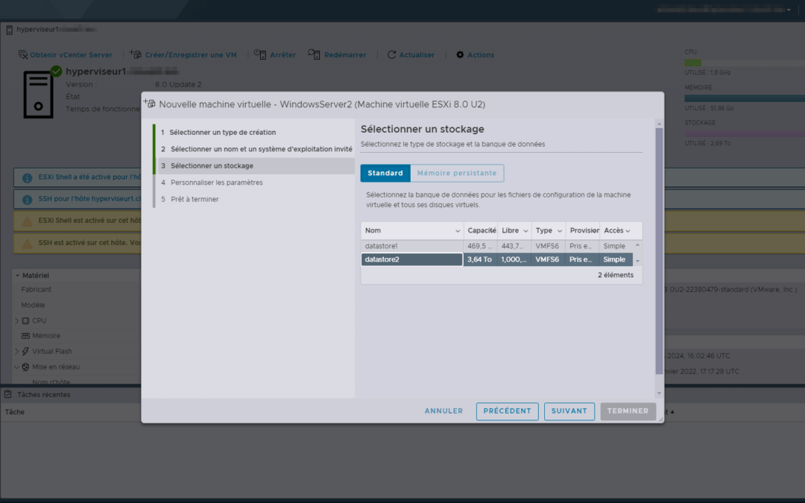Click scroll-up arrow of datastore table
This screenshot has width=805, height=503.
[x=637, y=245]
